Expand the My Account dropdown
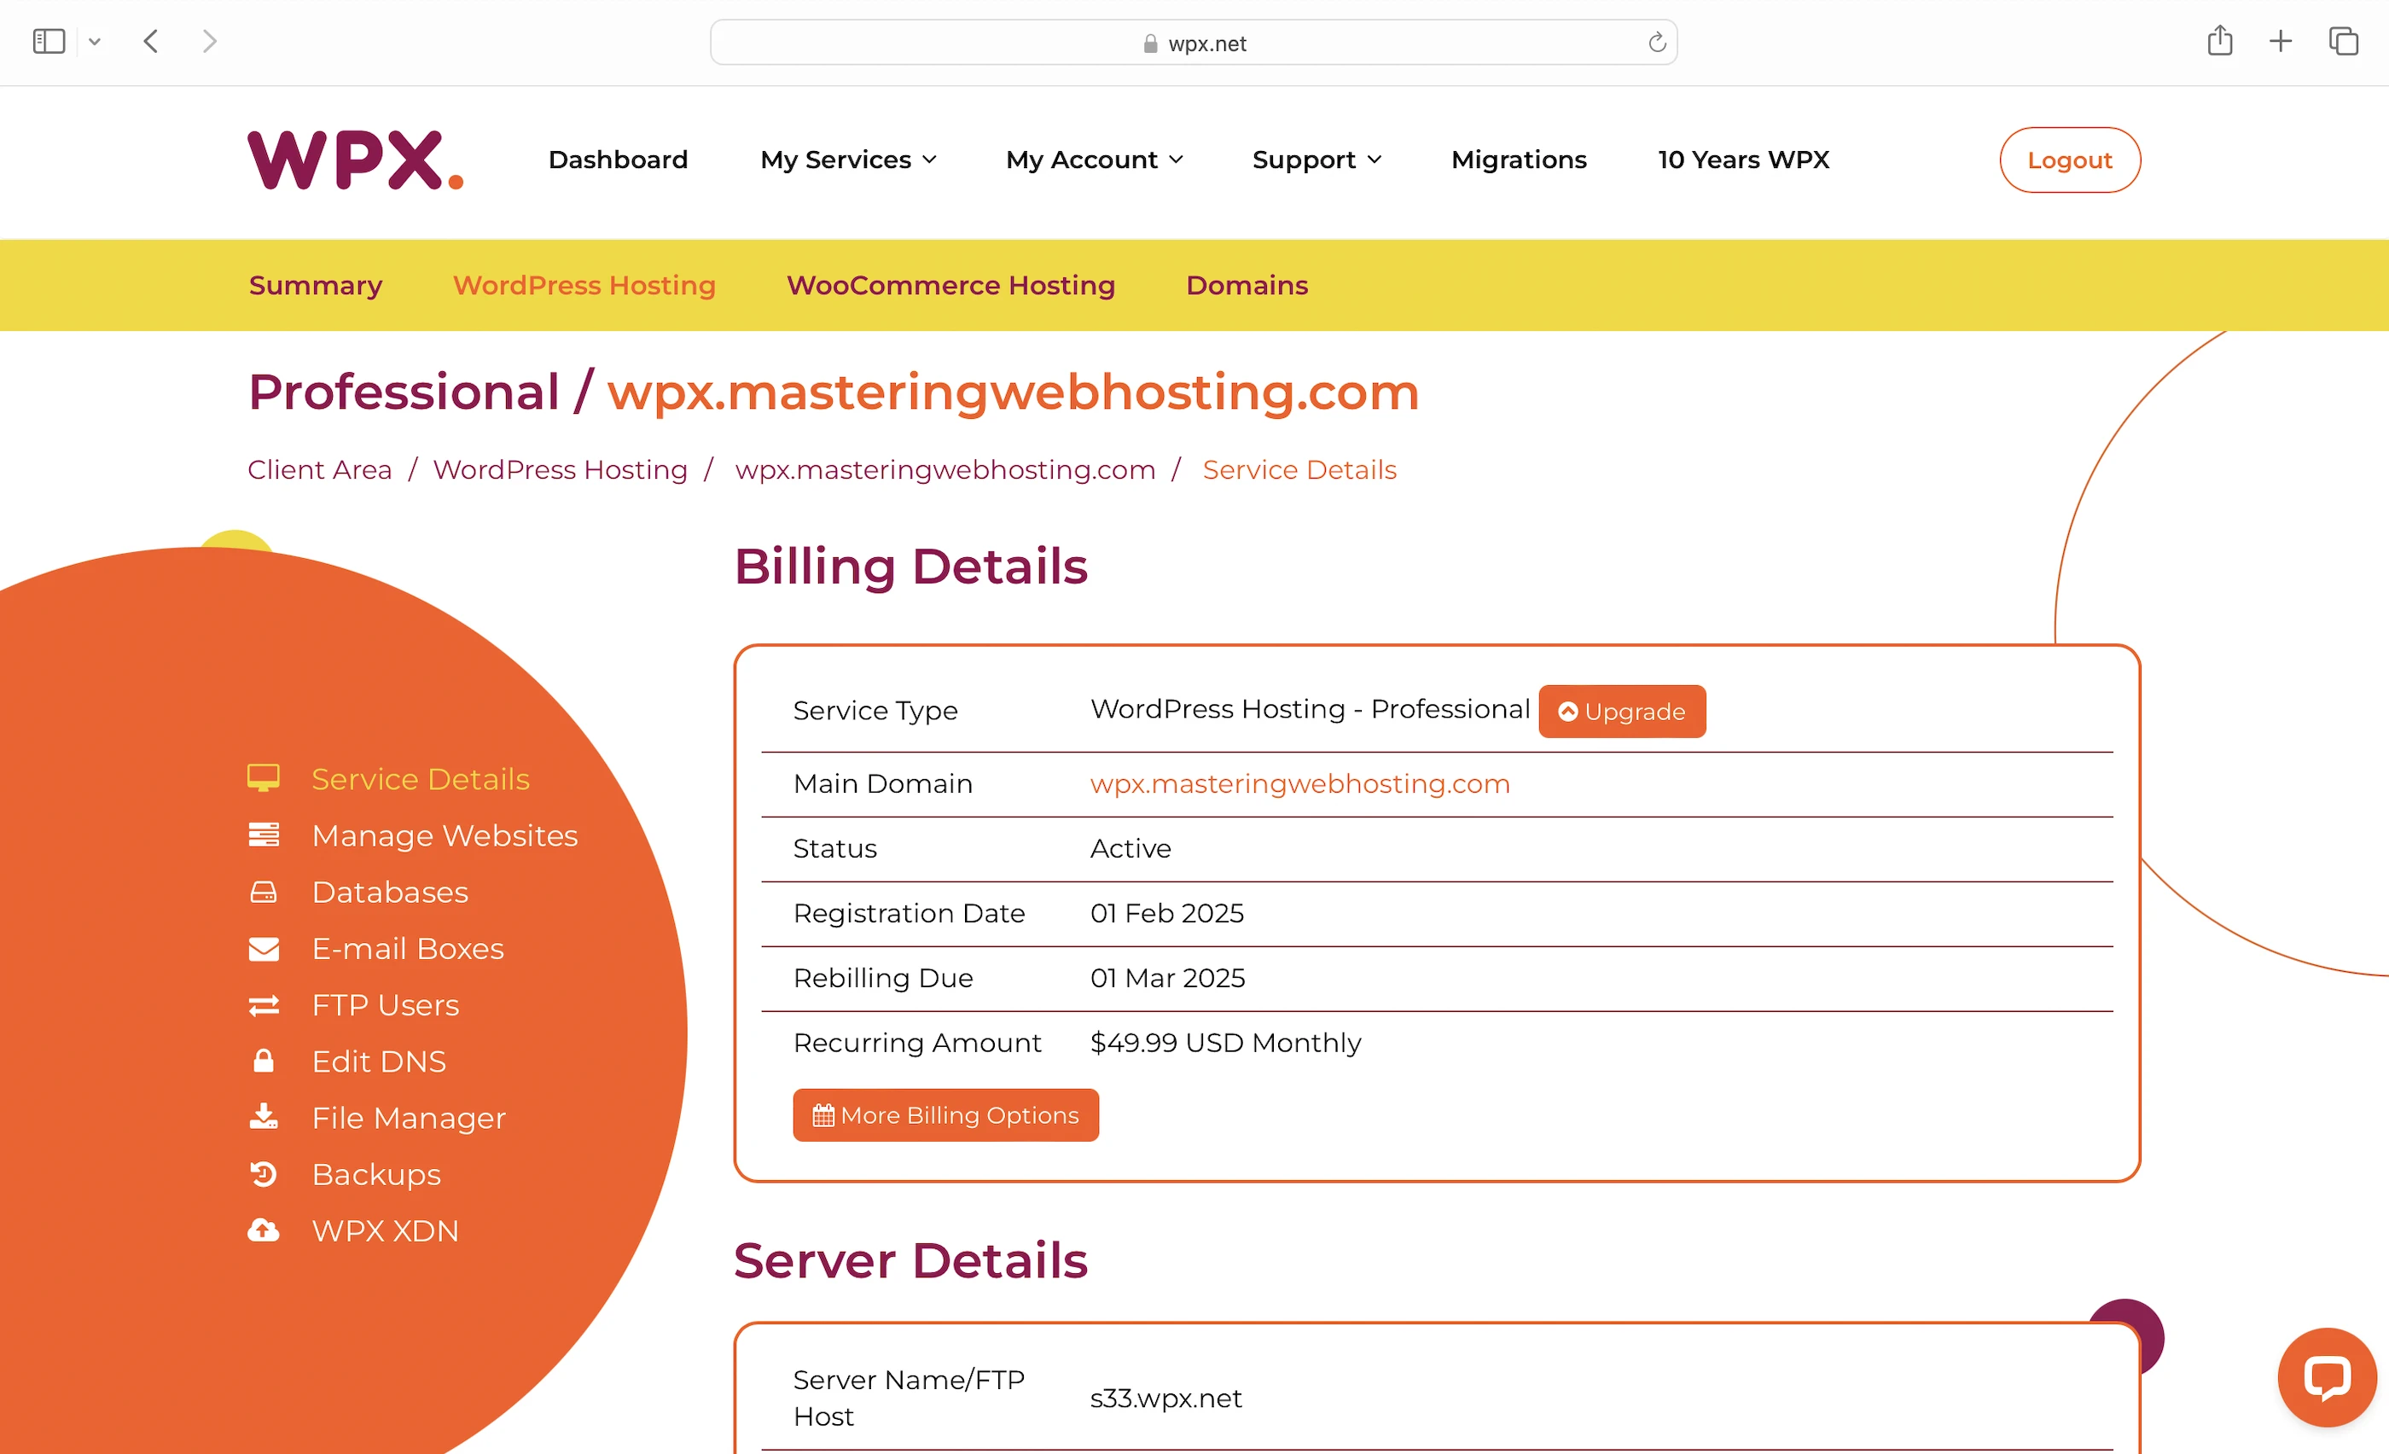Image resolution: width=2389 pixels, height=1454 pixels. (x=1094, y=160)
